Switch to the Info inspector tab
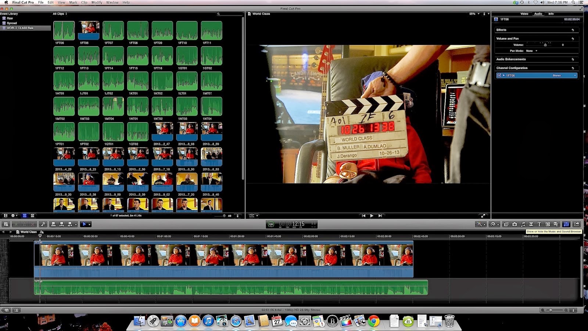Screen dimensions: 588x331 pos(551,14)
